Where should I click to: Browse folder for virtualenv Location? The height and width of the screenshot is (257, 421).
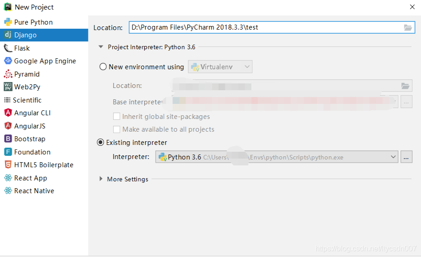[x=405, y=86]
